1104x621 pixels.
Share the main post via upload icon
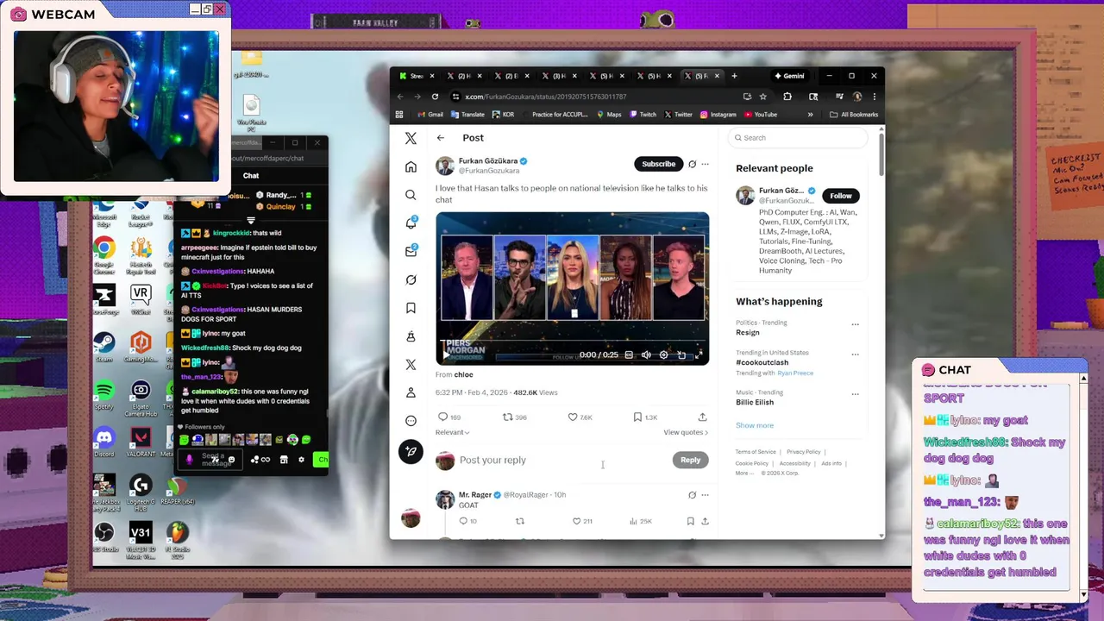click(x=703, y=417)
